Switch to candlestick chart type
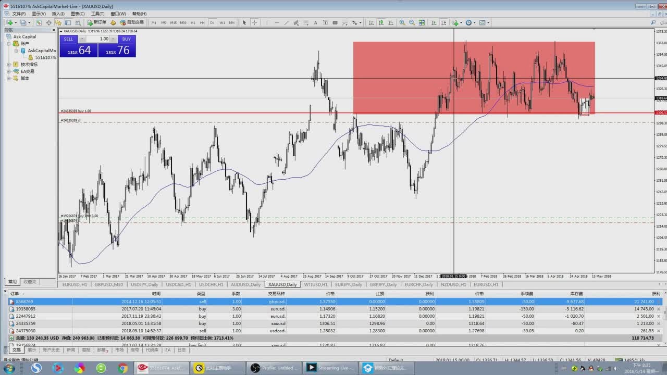Viewport: 667px width, 375px height. [381, 22]
